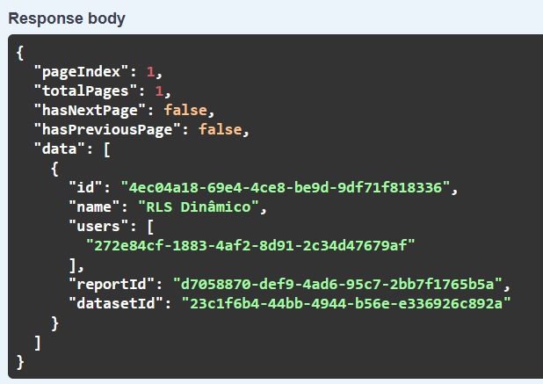Click the "reportId" key
Image resolution: width=543 pixels, height=384 pixels.
112,284
